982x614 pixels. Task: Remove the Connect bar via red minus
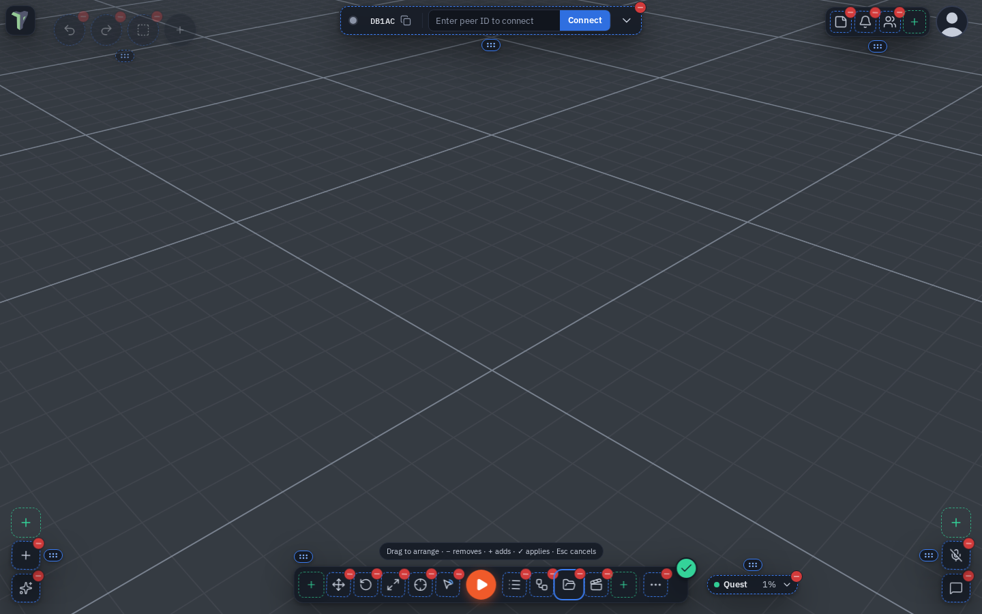(640, 8)
